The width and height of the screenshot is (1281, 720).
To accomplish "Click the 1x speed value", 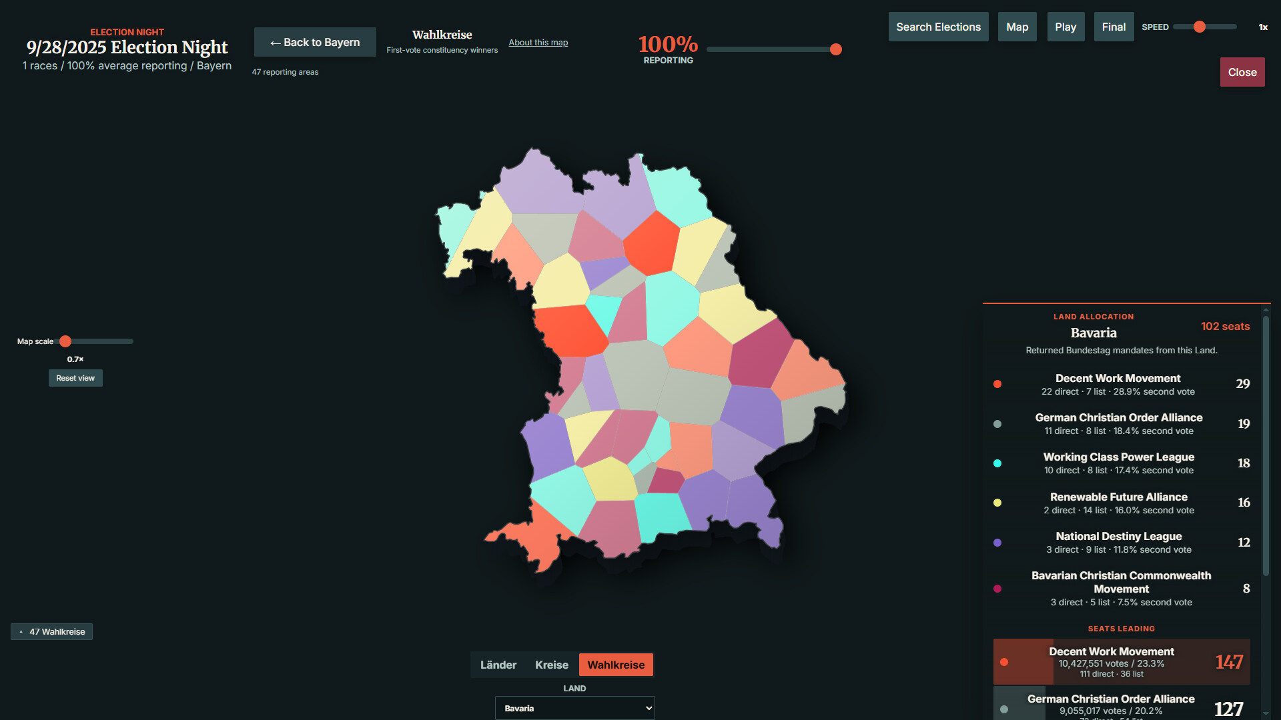I will coord(1263,27).
